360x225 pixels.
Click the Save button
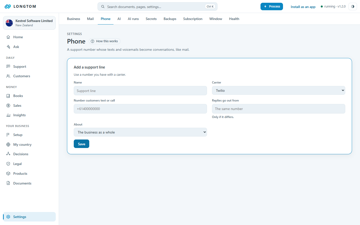(x=81, y=144)
